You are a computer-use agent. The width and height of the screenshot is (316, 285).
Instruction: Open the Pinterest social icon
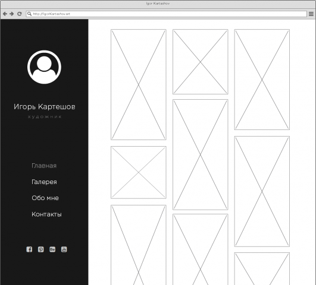(40, 249)
